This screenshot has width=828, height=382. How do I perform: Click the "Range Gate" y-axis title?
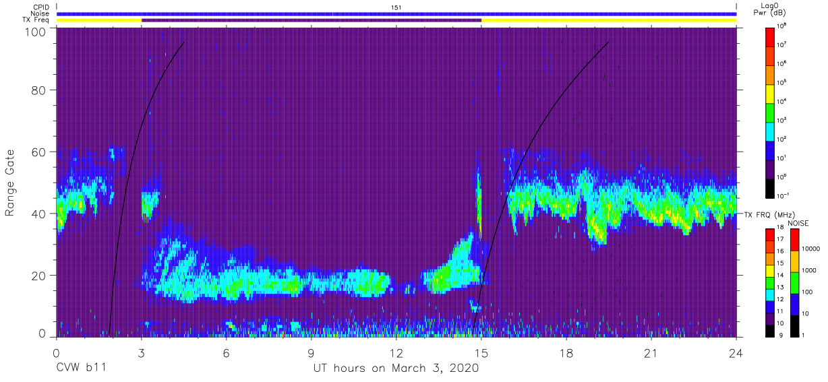point(10,182)
